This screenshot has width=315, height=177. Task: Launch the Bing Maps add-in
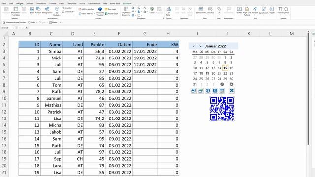pyautogui.click(x=110, y=9)
